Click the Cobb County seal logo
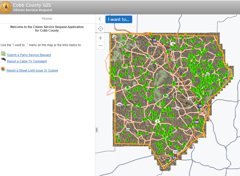This screenshot has width=240, height=176. point(6,7)
